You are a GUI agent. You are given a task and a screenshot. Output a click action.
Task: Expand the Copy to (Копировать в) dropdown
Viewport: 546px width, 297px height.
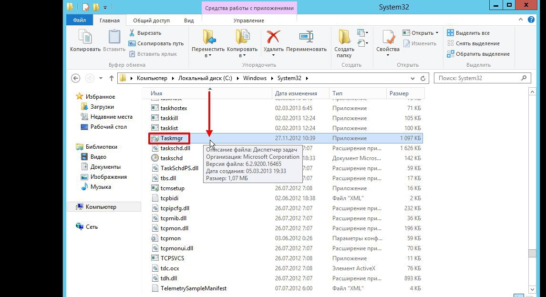(x=242, y=55)
